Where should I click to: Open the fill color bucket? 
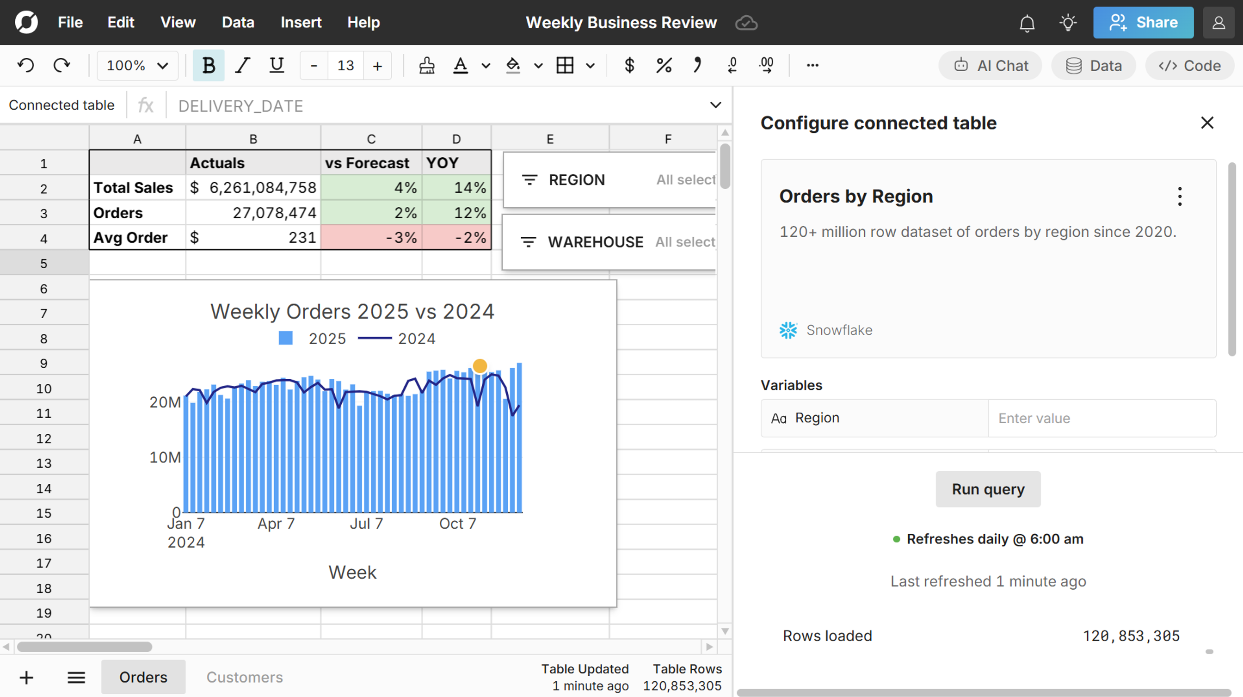(513, 65)
